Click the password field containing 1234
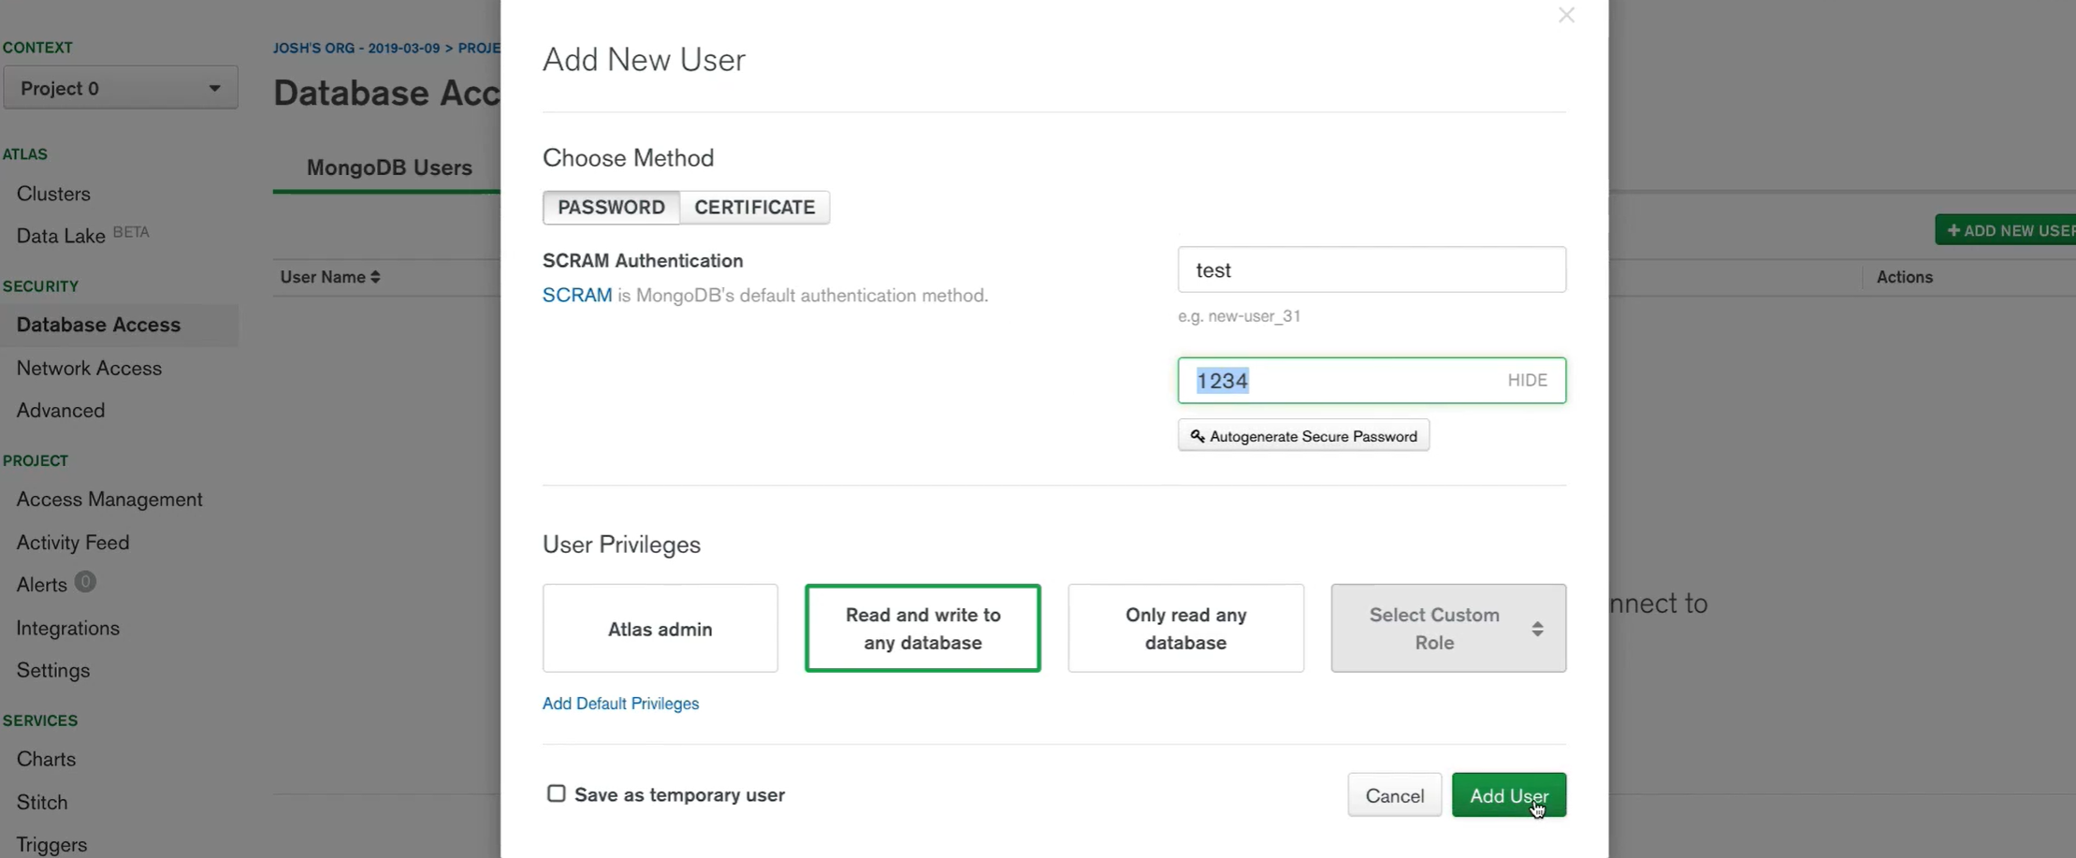2076x858 pixels. pos(1372,381)
